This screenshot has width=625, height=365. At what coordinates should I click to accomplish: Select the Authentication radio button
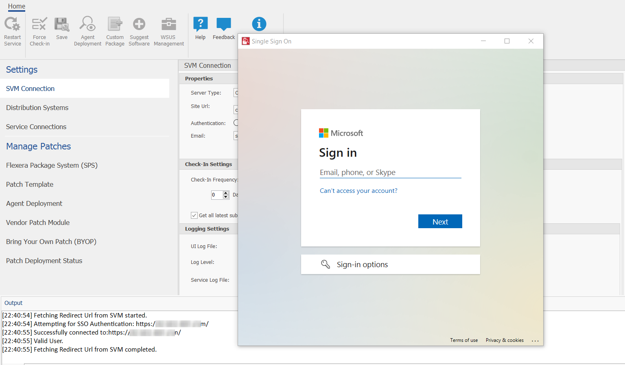click(236, 123)
